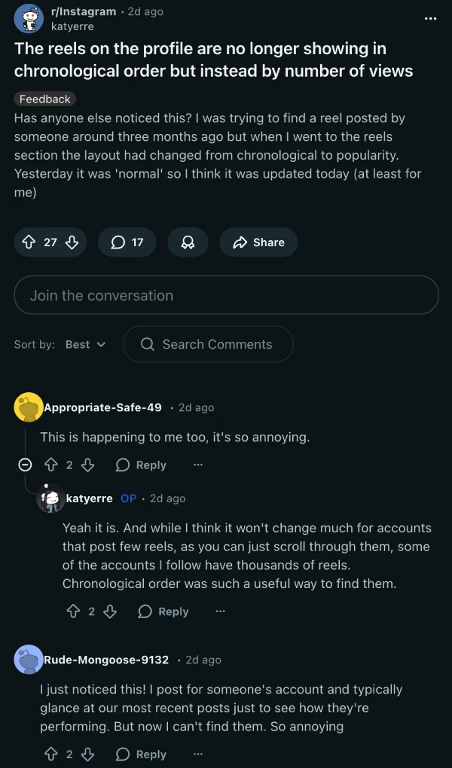Open the comment count showing 17
Screen dimensions: 452x768
click(127, 242)
